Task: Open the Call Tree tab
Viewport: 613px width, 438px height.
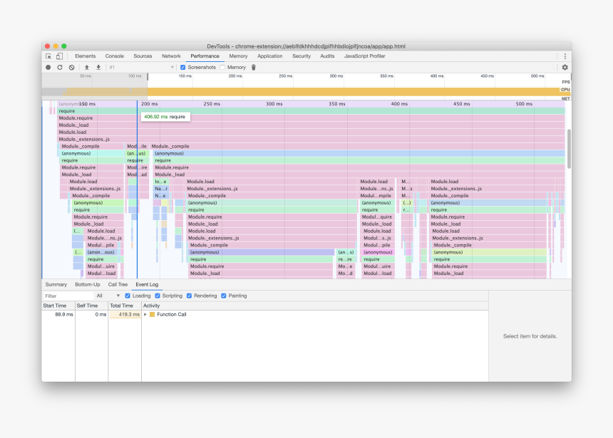Action: pyautogui.click(x=118, y=284)
